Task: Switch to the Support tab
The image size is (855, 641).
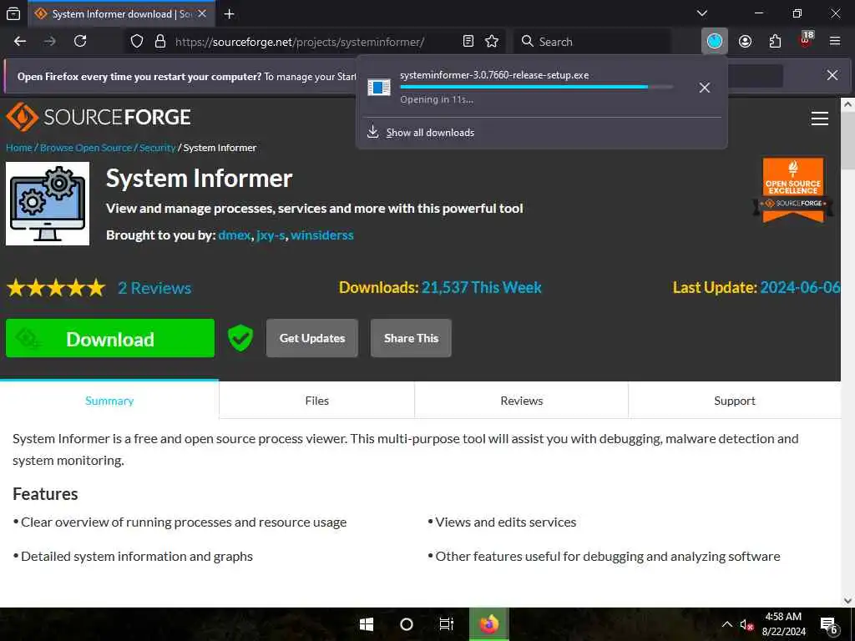Action: click(735, 401)
